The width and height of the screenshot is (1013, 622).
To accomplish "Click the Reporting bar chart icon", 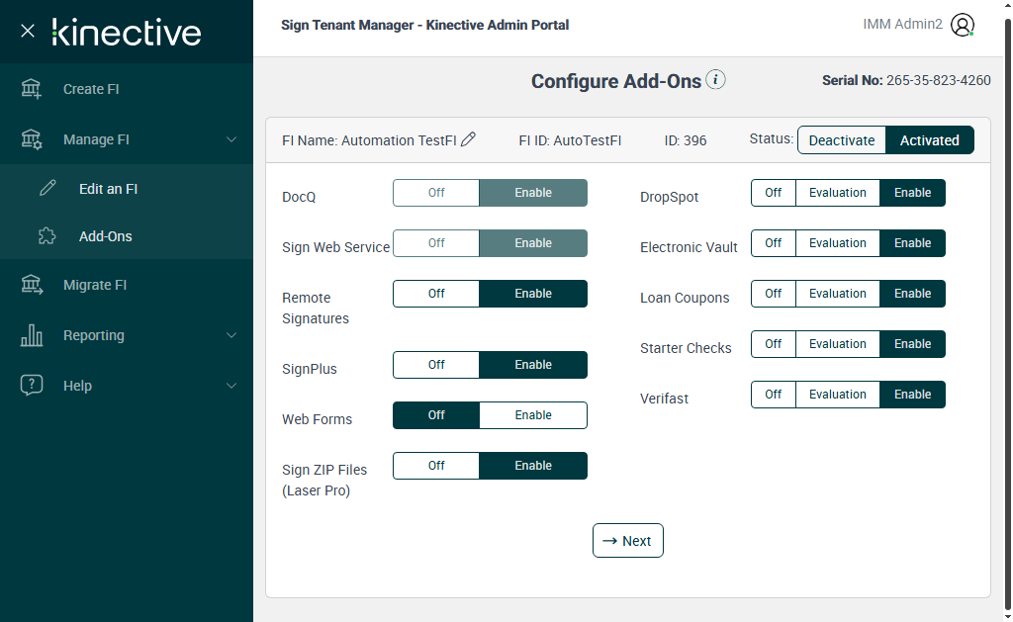I will click(x=32, y=334).
